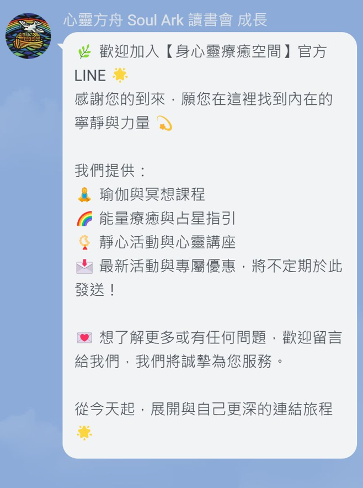
Task: Select the 能量療癒與占星指引 text line
Action: pos(167,219)
